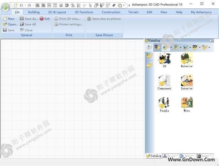Switch to the Catalog bottom panel tab

[x=154, y=156]
